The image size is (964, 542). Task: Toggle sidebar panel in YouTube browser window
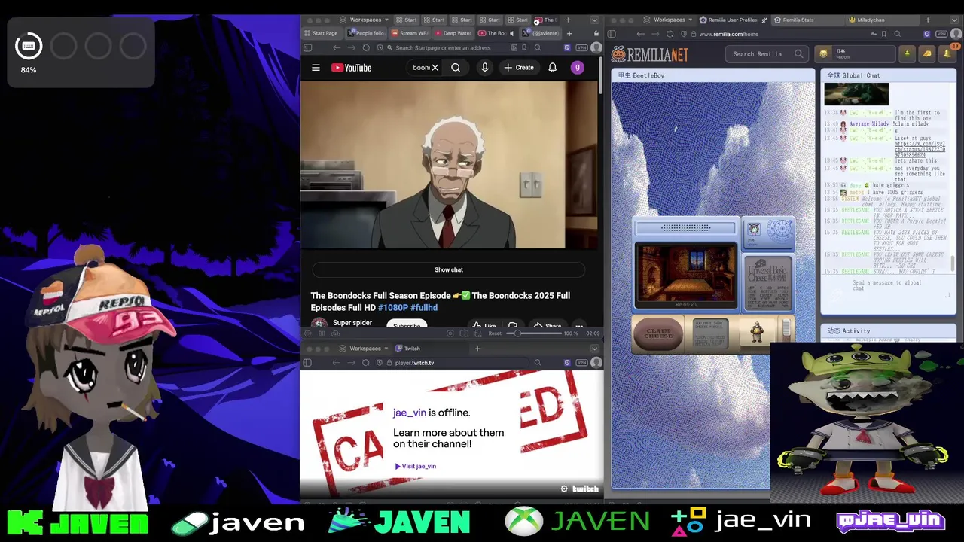307,47
